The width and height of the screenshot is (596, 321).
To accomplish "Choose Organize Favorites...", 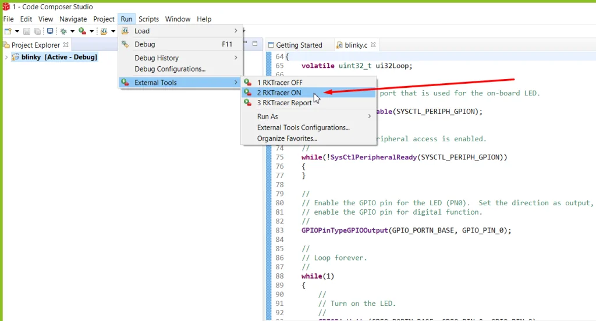I will [x=308, y=138].
